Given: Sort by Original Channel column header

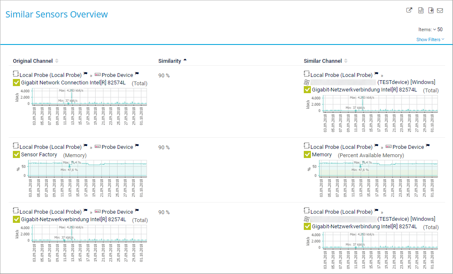Looking at the screenshot, I should tap(33, 61).
